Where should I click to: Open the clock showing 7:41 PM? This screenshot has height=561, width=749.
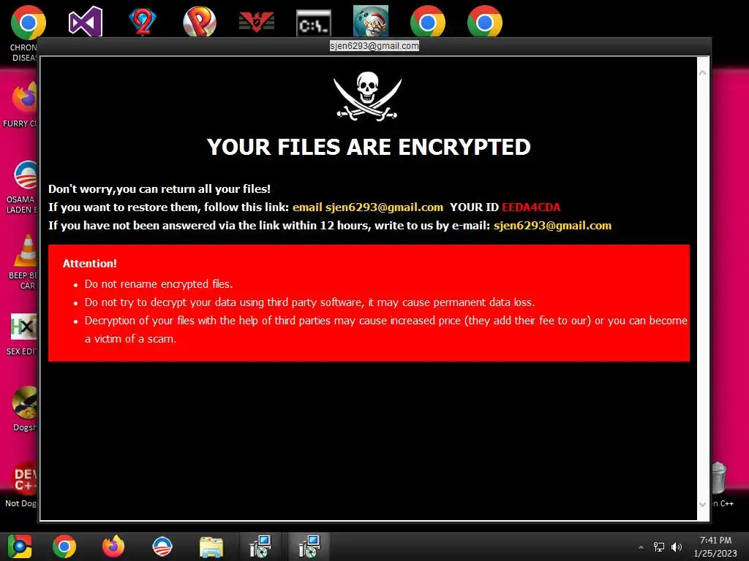click(715, 546)
